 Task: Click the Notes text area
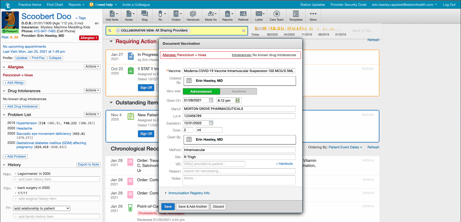pos(239,180)
